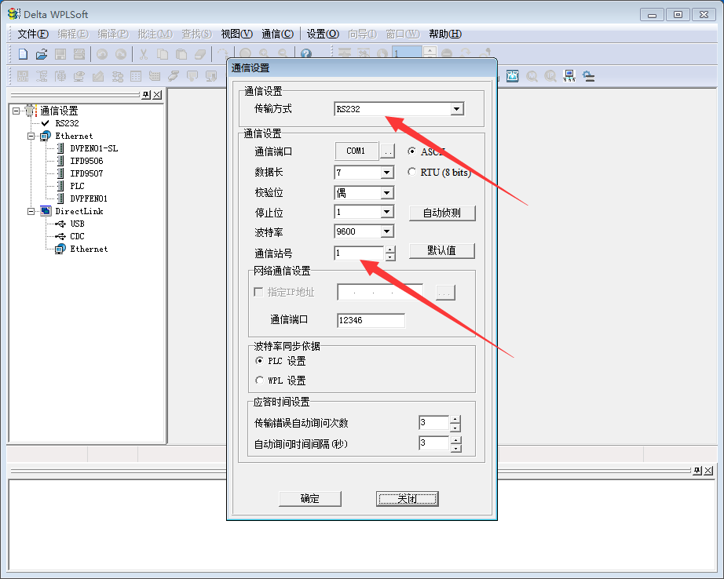The width and height of the screenshot is (724, 579).
Task: Click the Copy icon in toolbar
Action: pyautogui.click(x=163, y=54)
